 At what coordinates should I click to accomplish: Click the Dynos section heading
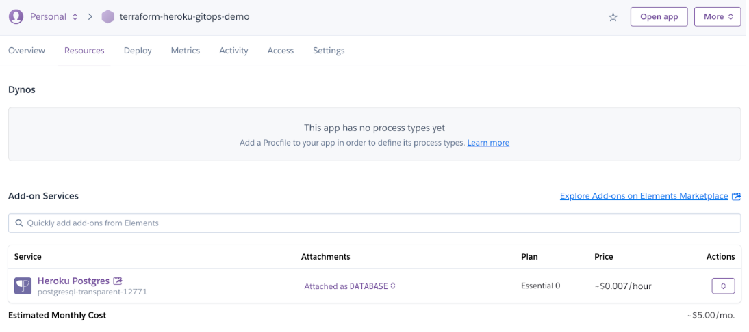22,89
